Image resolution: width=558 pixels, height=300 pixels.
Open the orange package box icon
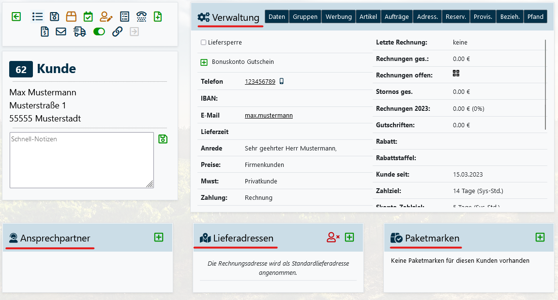(x=71, y=16)
